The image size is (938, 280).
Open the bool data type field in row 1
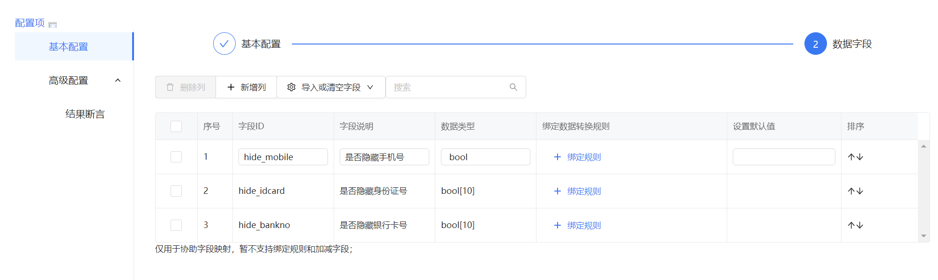tap(485, 157)
